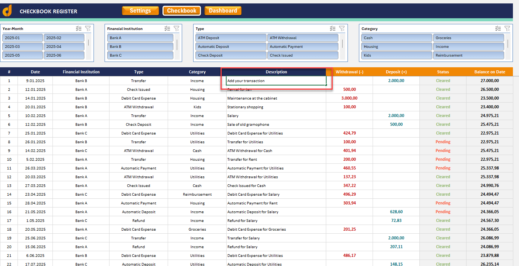Clear the filter on the Category slicer
Screen dimensions: 519x266
[x=507, y=28]
